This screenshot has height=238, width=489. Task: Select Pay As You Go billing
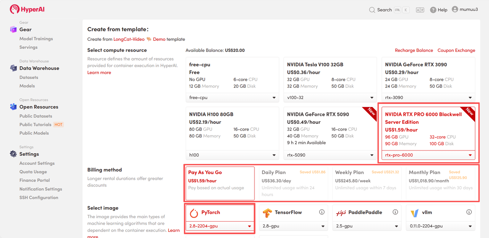(220, 183)
